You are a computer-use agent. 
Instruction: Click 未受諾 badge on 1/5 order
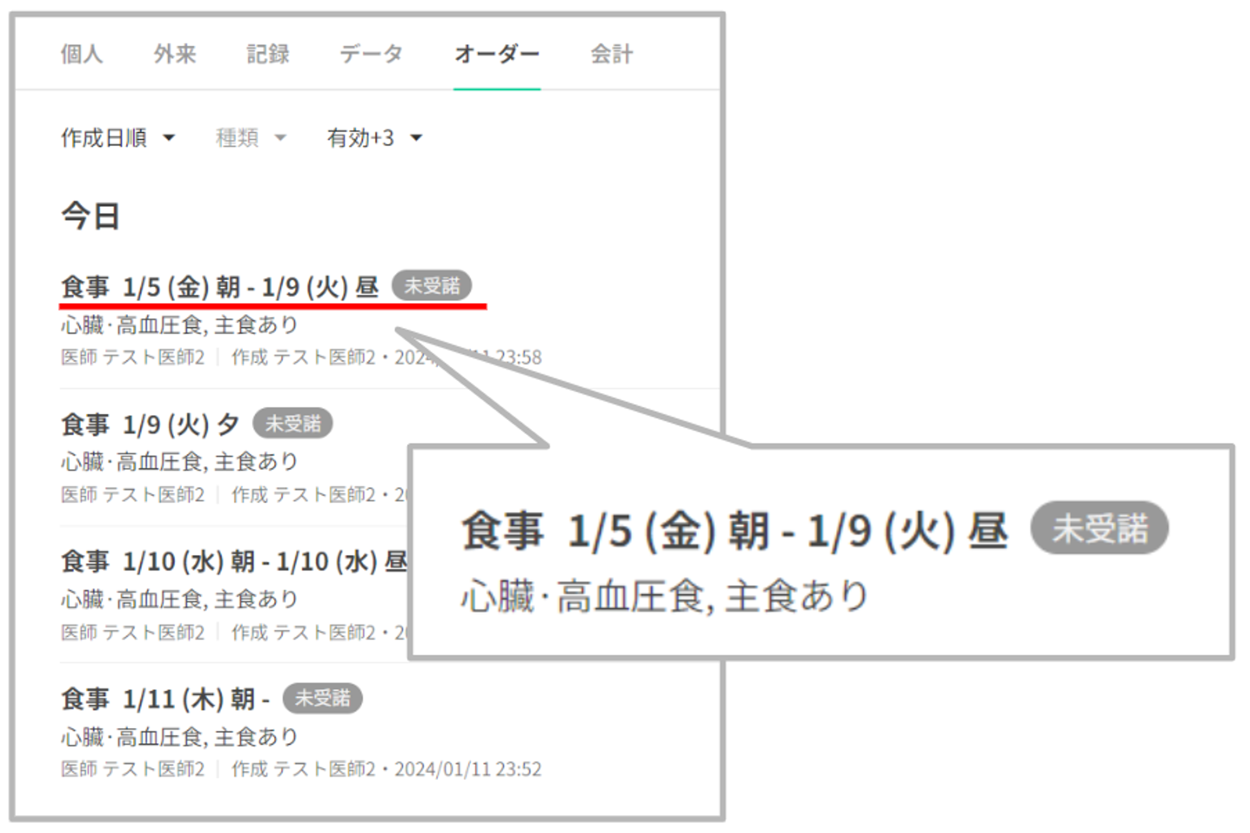(x=432, y=286)
